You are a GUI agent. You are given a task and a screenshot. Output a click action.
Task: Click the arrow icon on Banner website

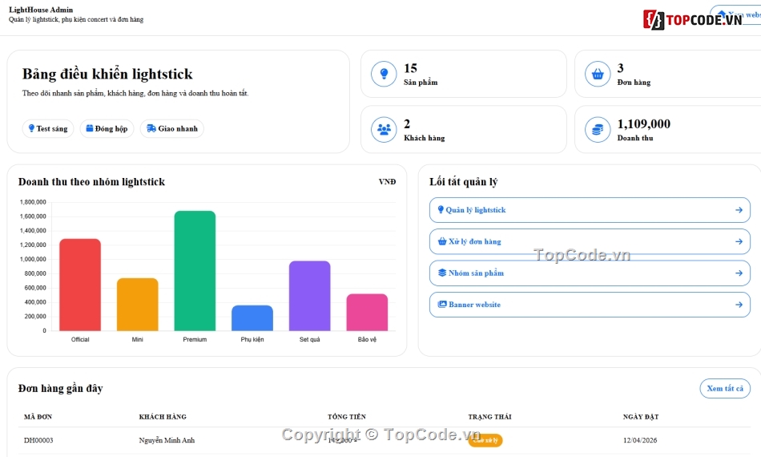(739, 305)
